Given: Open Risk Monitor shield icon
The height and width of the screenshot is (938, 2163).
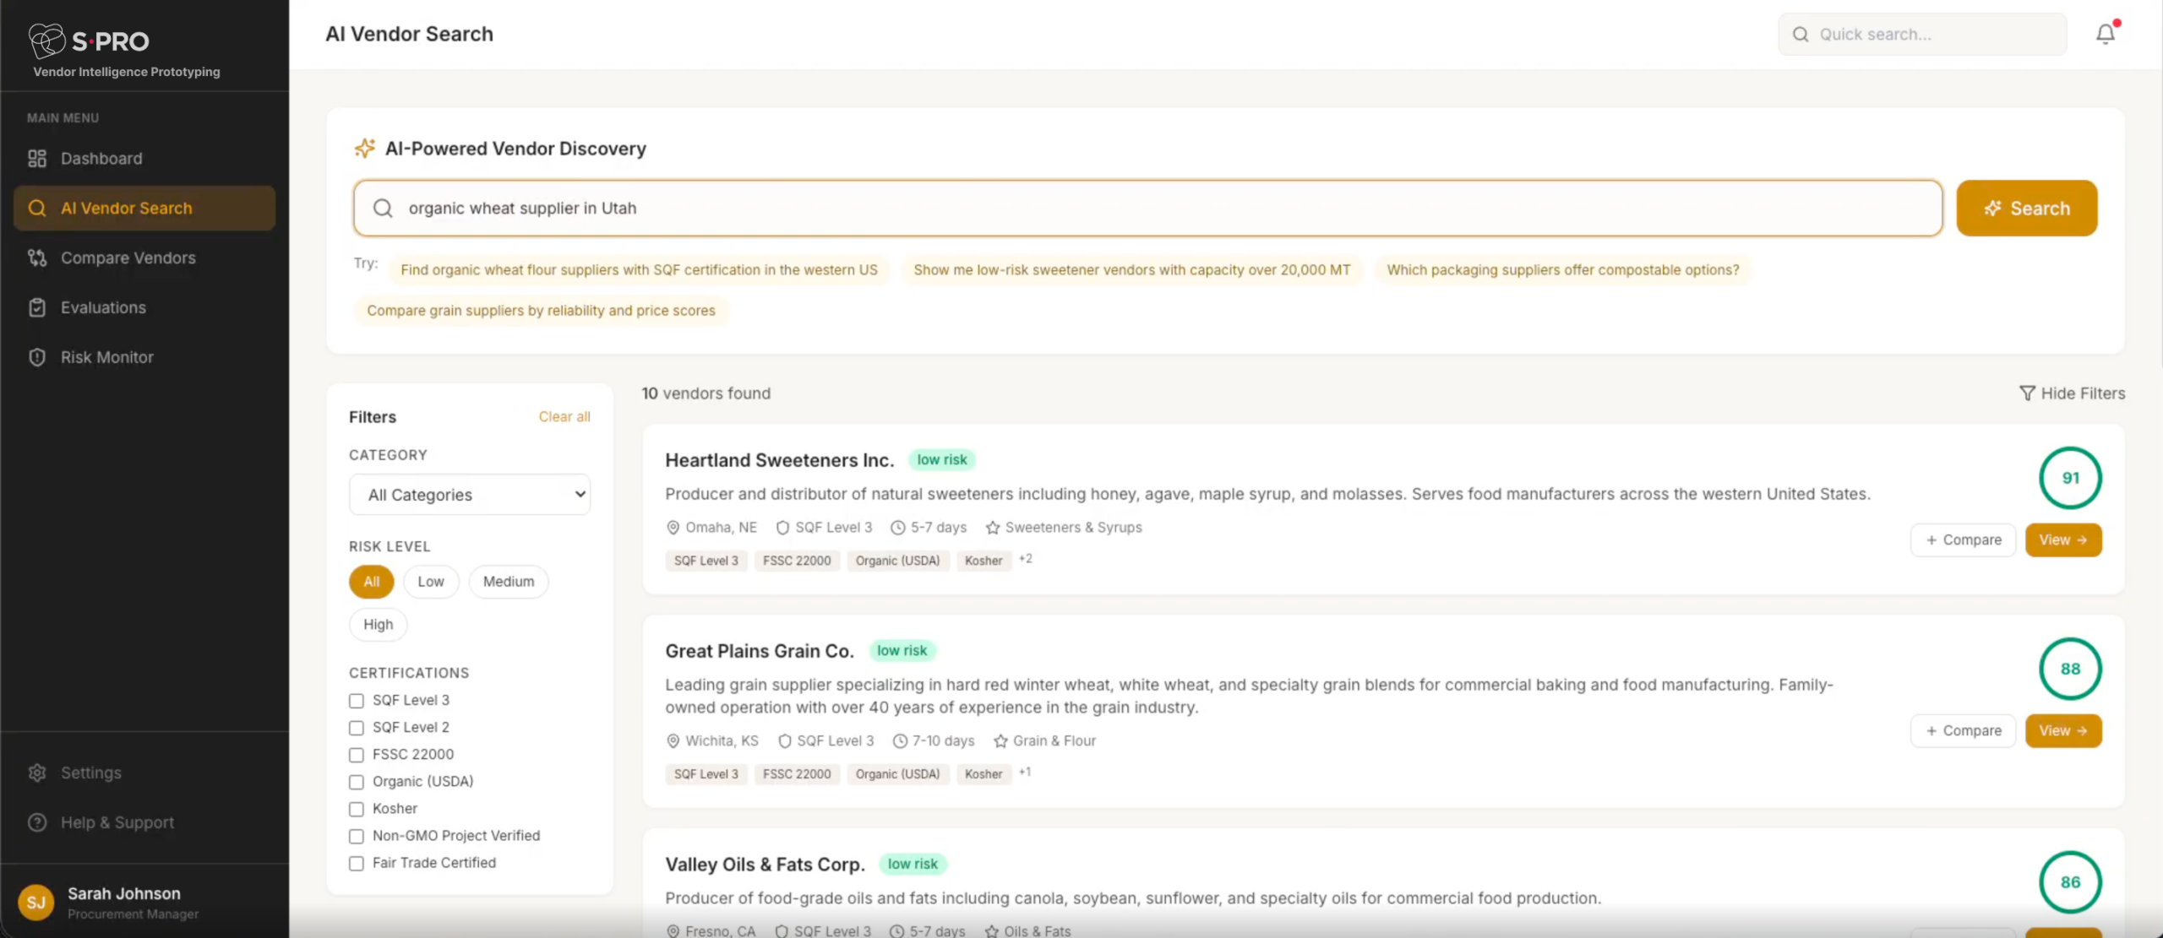Looking at the screenshot, I should point(37,357).
